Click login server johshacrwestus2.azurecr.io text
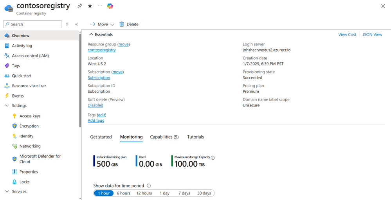 (x=267, y=50)
